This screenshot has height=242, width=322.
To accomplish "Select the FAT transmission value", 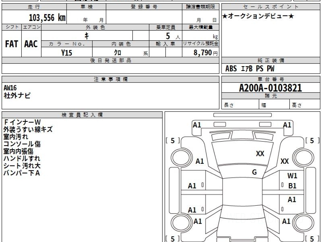I will pyautogui.click(x=12, y=44).
